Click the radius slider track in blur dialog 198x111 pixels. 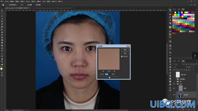[x=109, y=77]
